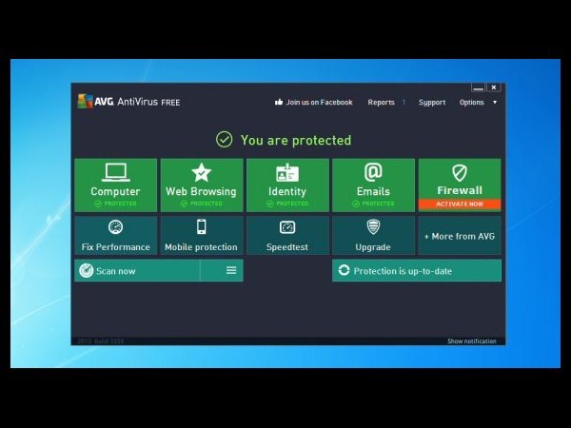Click Join us on Facebook link
The width and height of the screenshot is (571, 428).
(313, 103)
